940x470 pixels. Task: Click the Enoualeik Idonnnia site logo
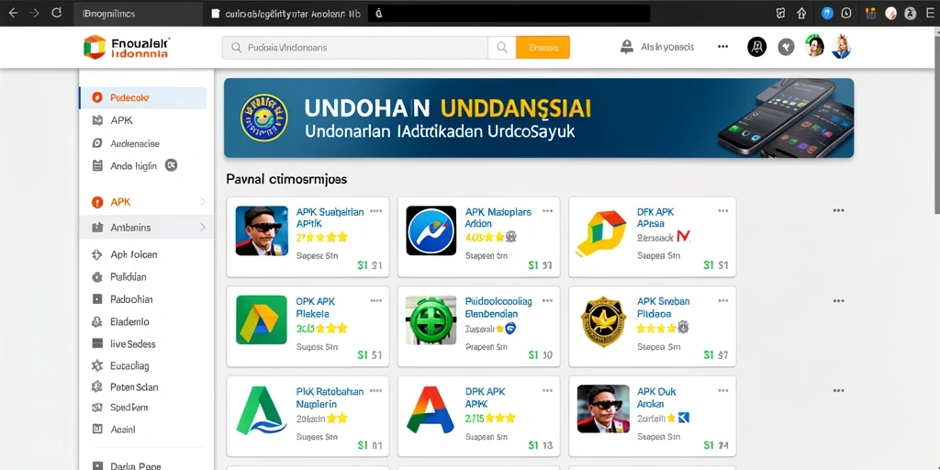point(127,47)
